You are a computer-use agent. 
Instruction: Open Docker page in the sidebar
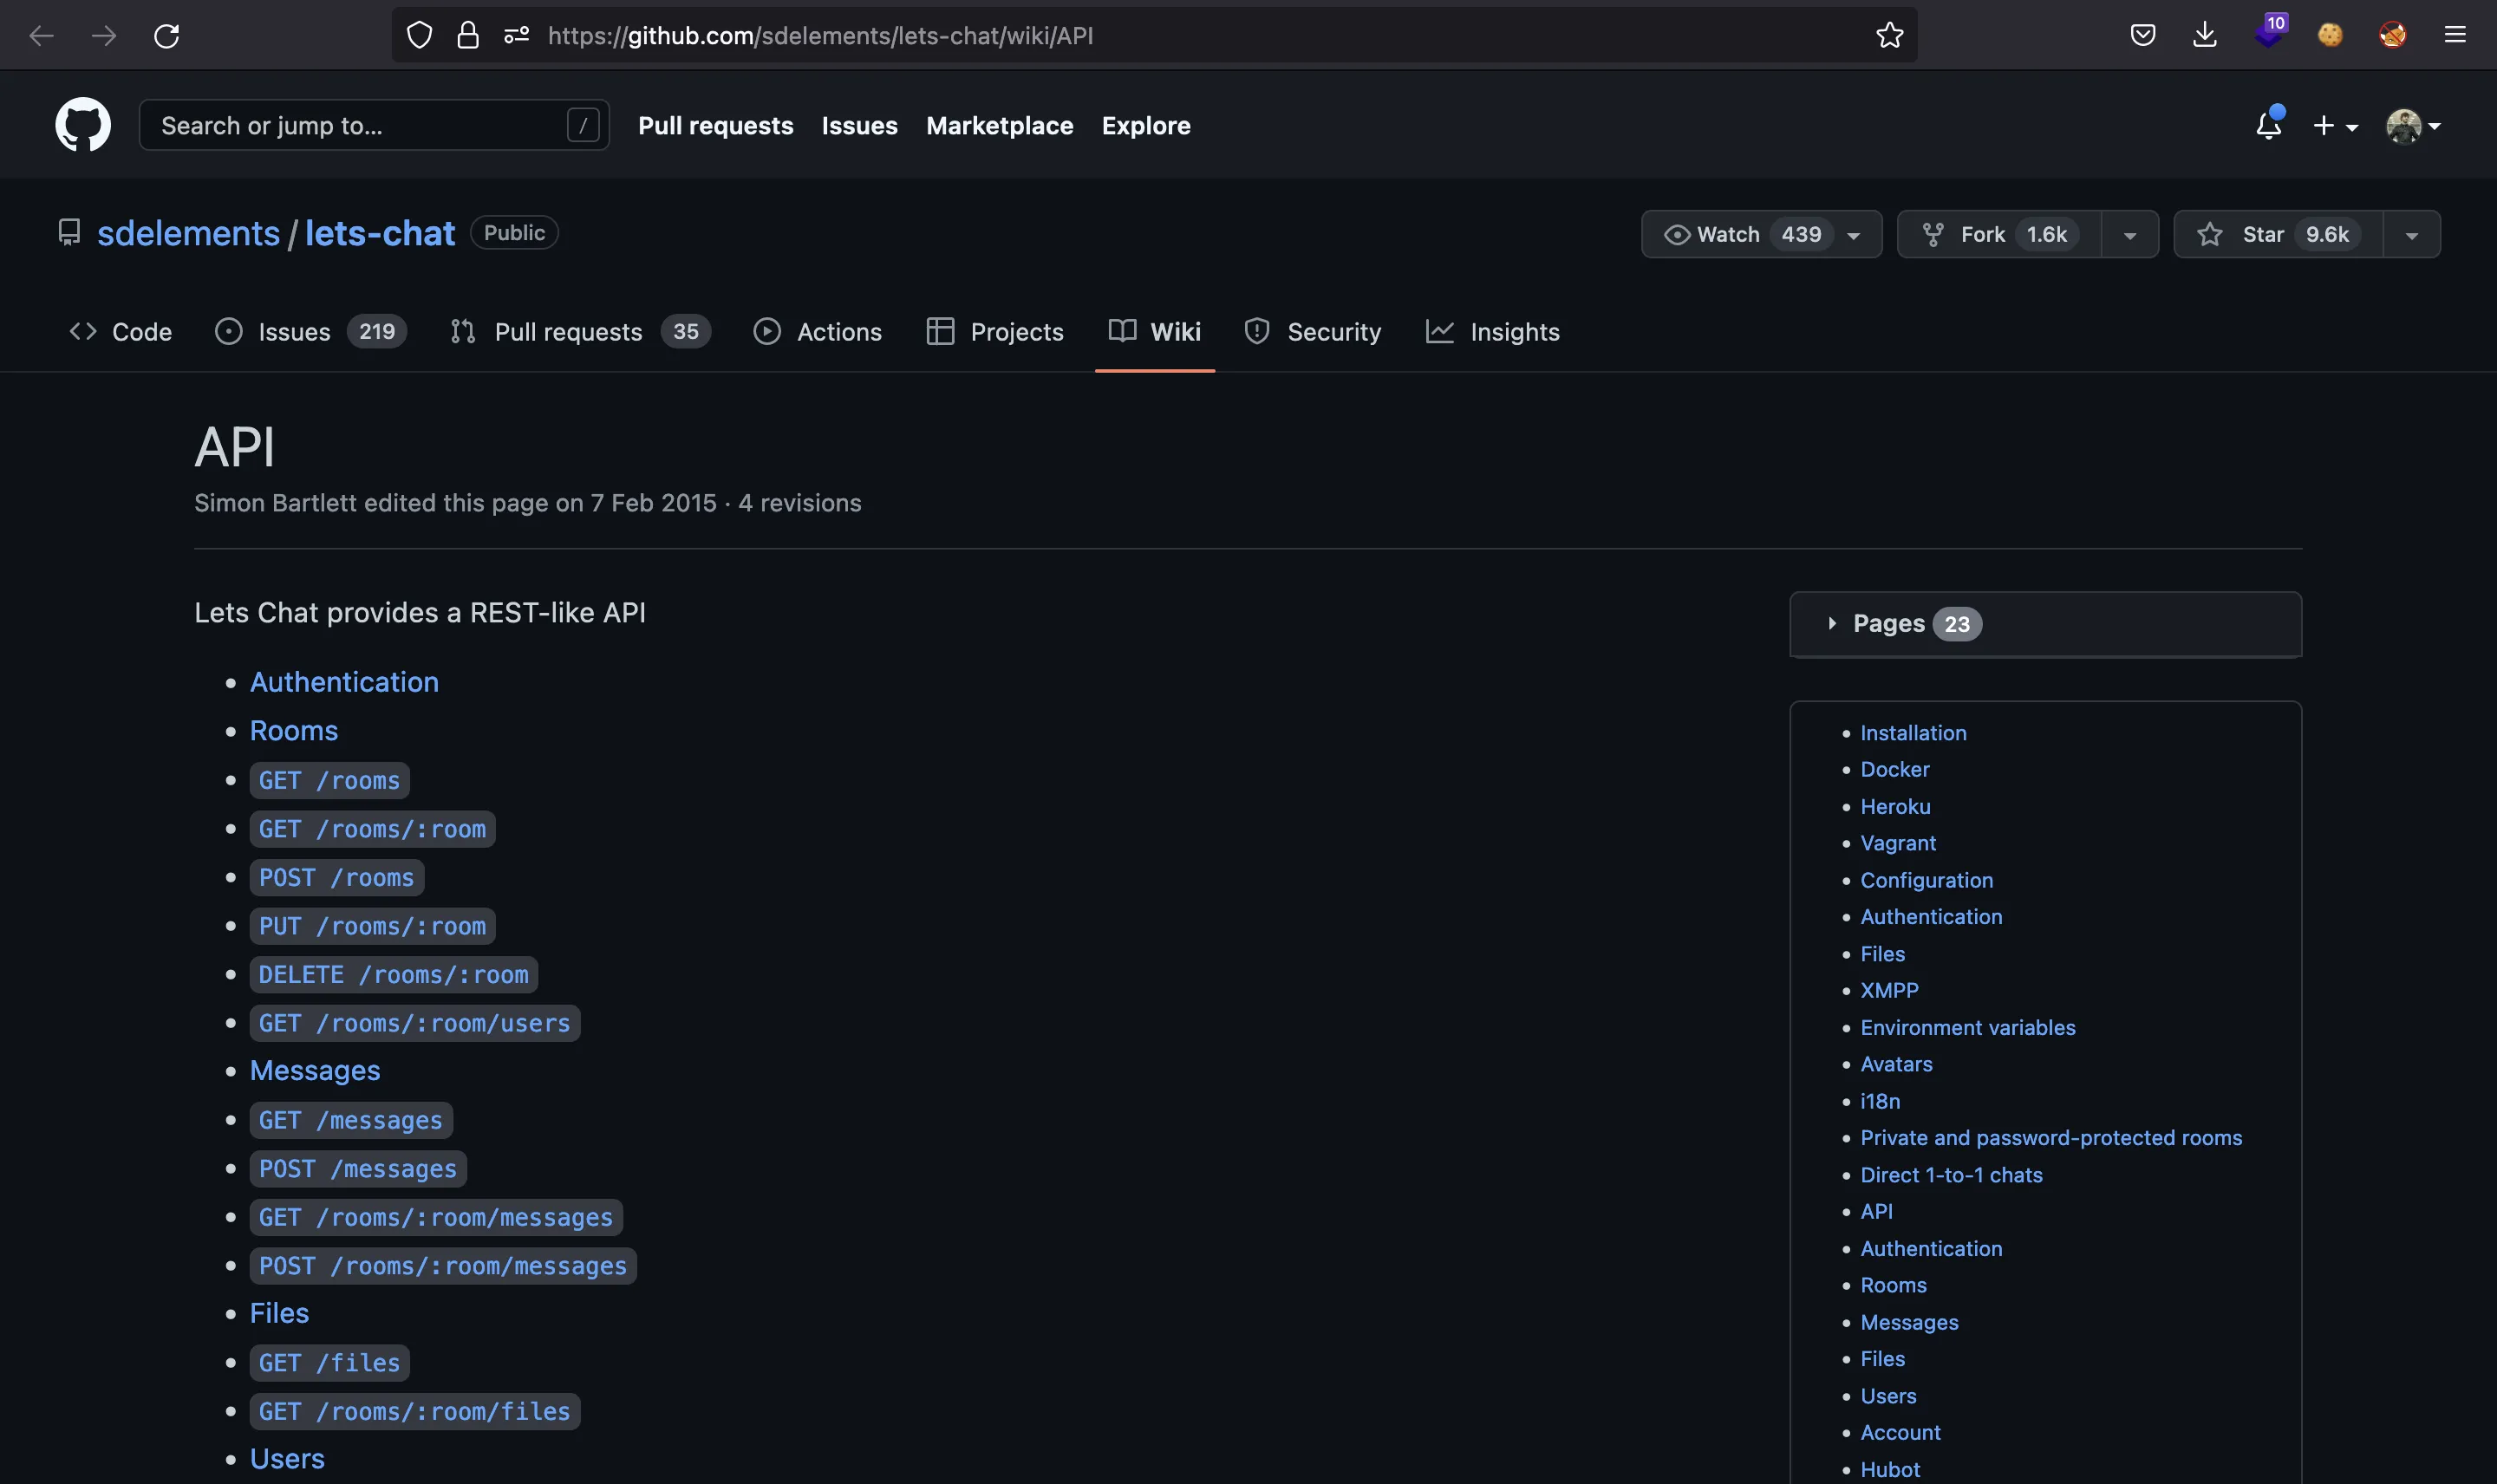tap(1894, 769)
